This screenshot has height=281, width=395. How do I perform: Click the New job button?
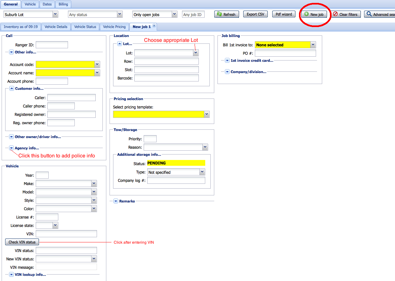click(314, 14)
